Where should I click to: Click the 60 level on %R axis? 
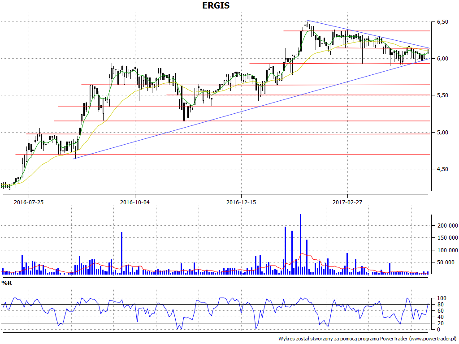(440, 311)
